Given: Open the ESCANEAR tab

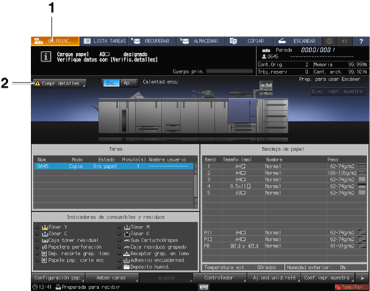Looking at the screenshot, I should click(297, 41).
